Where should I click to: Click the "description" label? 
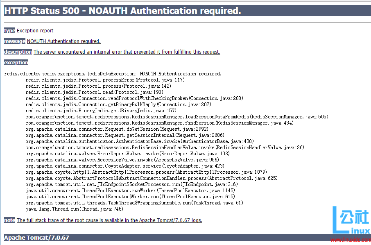tap(18, 52)
